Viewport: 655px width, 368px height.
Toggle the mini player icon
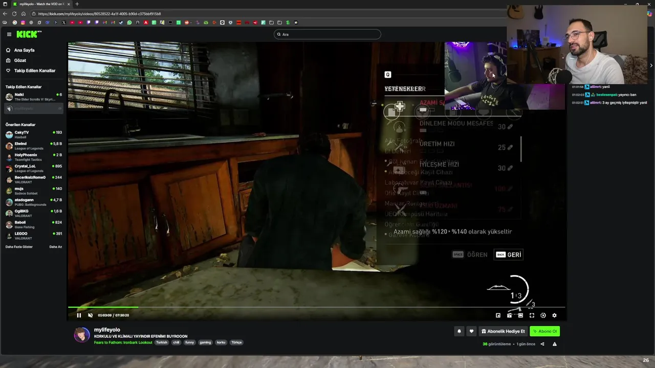[x=498, y=315]
